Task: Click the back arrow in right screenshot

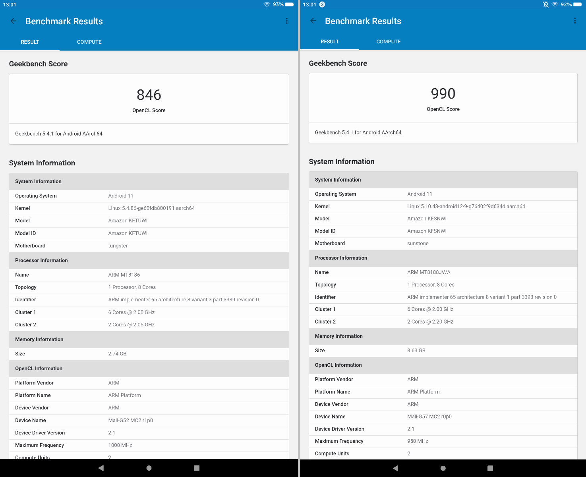Action: (313, 21)
